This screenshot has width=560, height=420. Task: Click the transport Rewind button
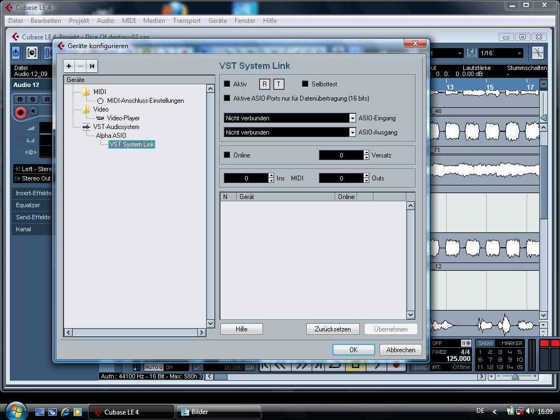click(280, 366)
